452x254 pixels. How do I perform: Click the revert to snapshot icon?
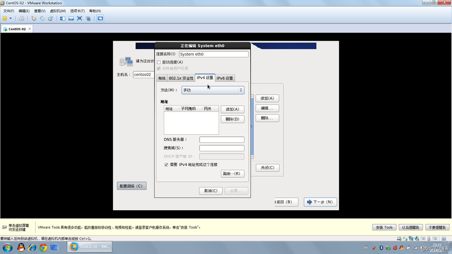42,18
